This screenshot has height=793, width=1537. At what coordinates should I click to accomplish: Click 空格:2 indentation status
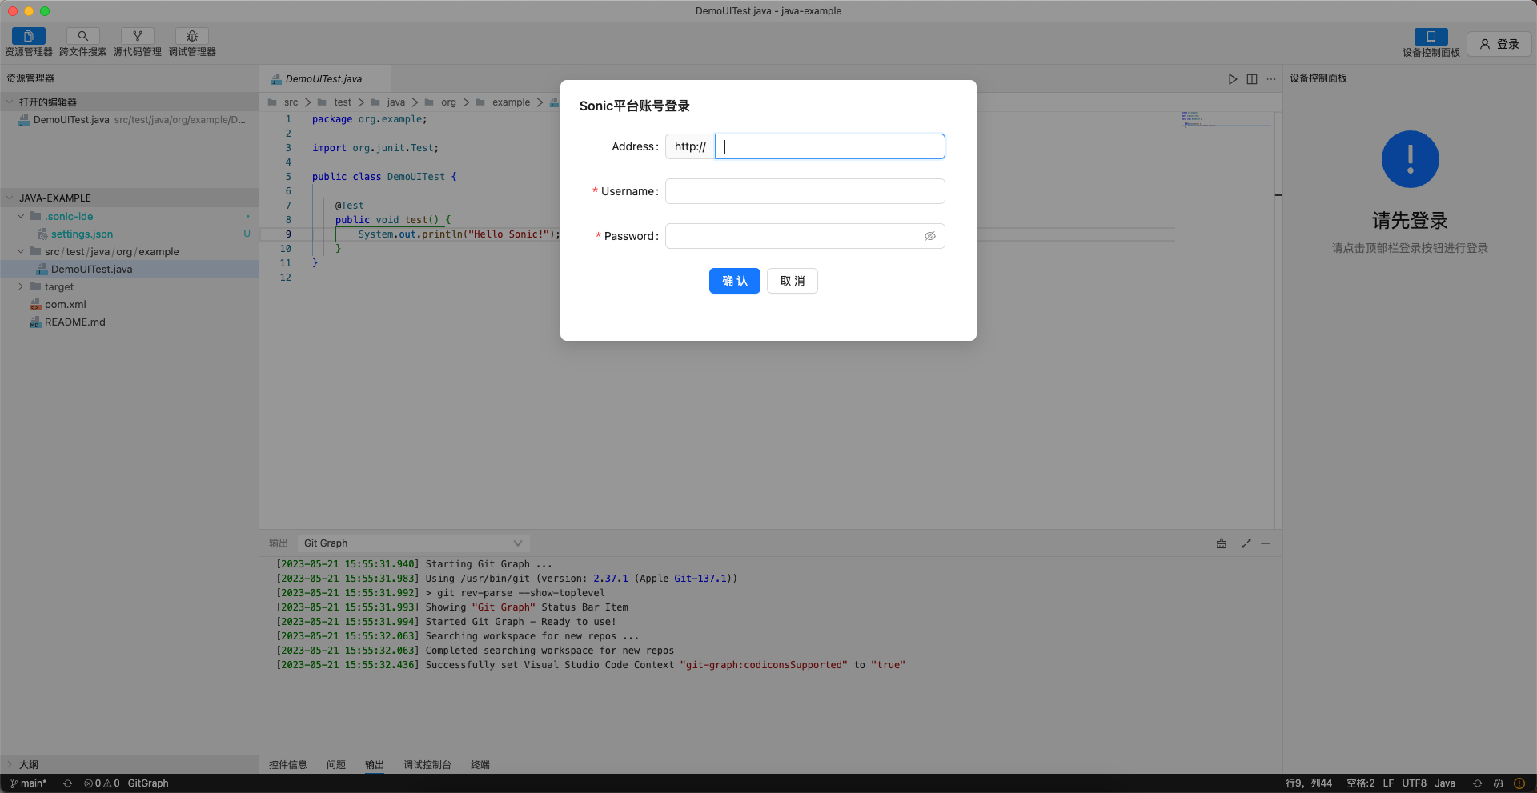1360,783
